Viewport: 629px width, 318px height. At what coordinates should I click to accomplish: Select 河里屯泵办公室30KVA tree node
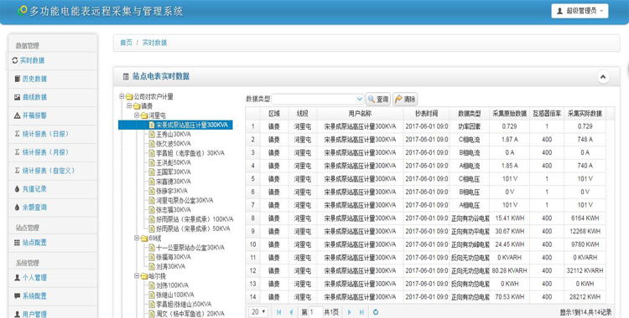tap(185, 201)
